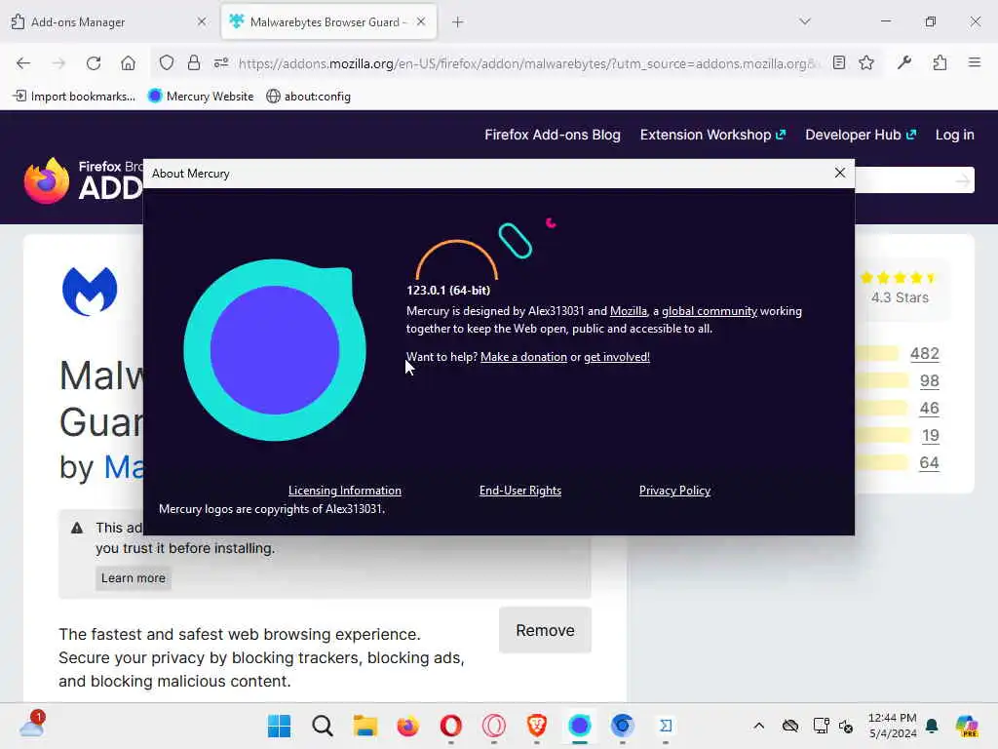This screenshot has height=749, width=998.
Task: Open Extension Workshop link
Action: pos(712,135)
